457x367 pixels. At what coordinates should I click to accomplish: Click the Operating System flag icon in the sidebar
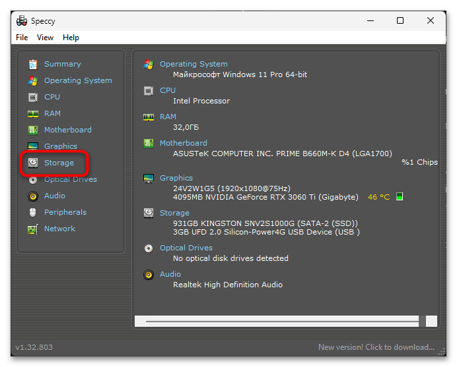coord(33,81)
